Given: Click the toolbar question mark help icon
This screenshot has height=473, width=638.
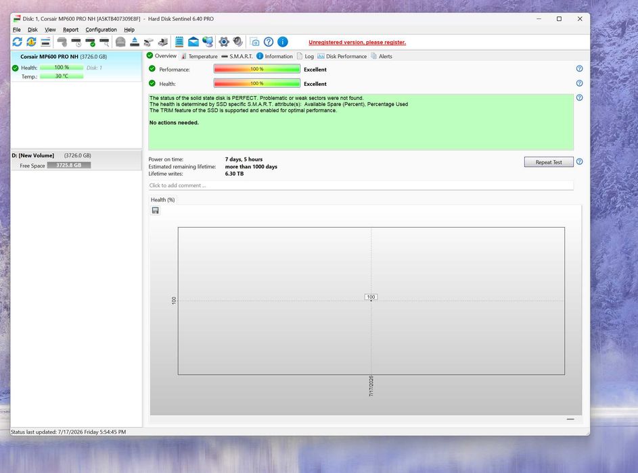Looking at the screenshot, I should (x=269, y=42).
